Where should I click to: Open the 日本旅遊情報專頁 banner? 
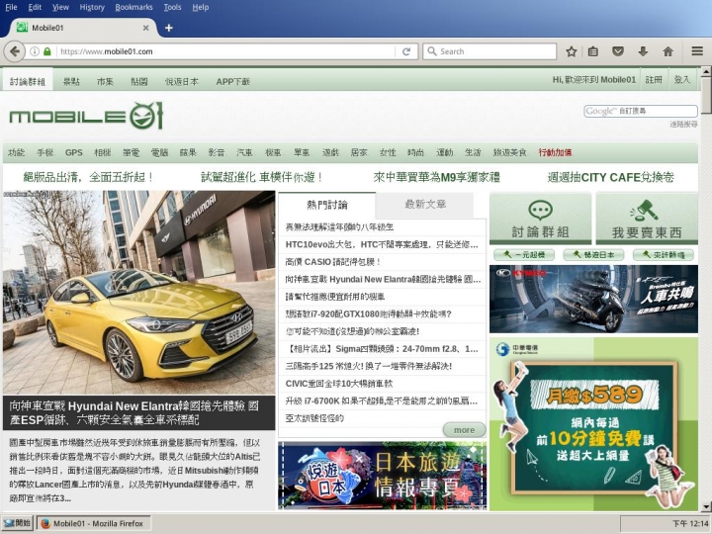(x=383, y=476)
